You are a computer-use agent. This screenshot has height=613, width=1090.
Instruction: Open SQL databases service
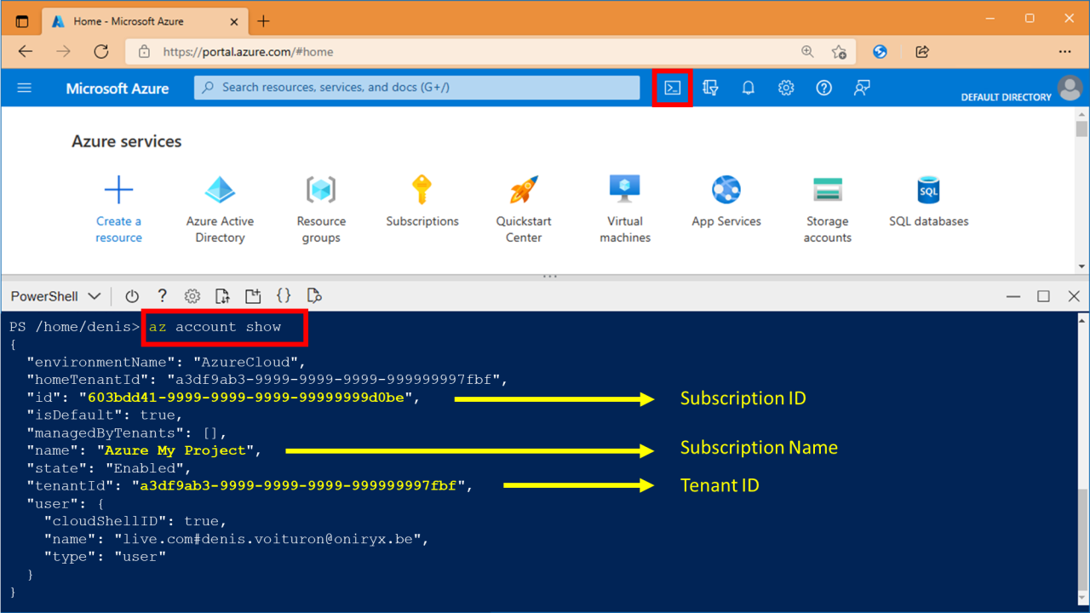[x=929, y=202]
